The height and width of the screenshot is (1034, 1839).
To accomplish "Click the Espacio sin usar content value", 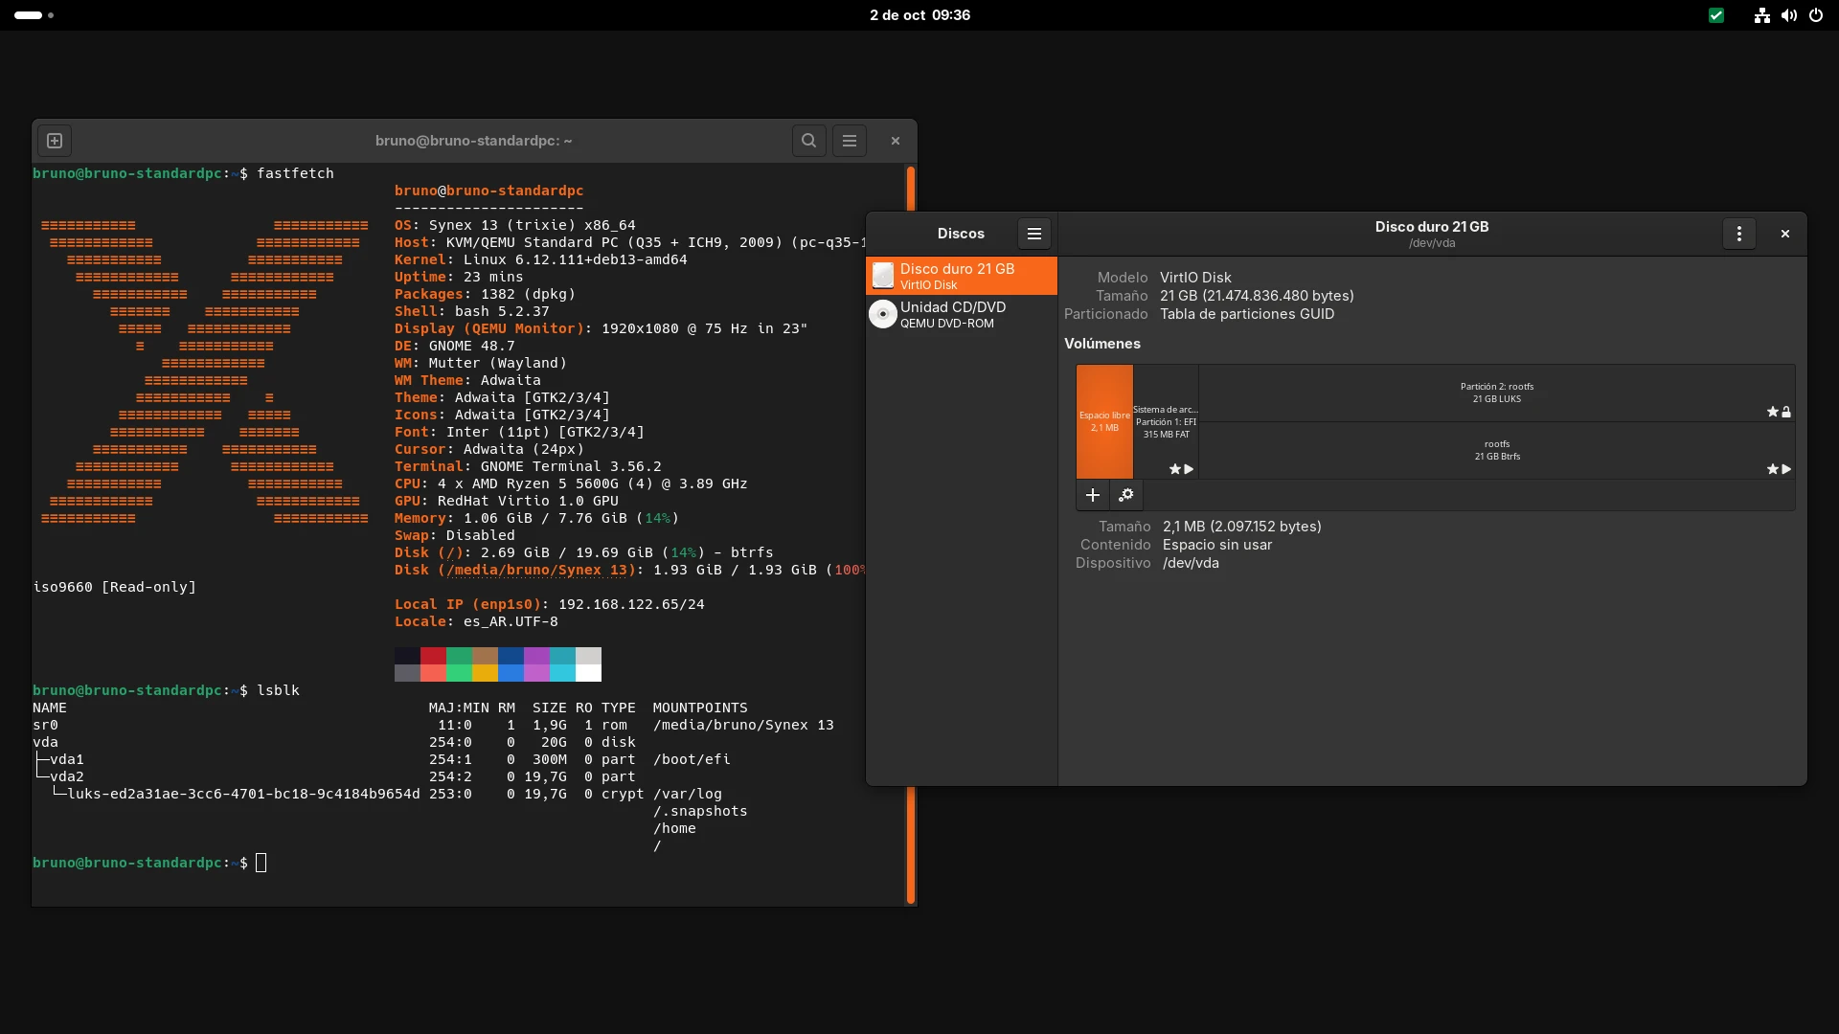I will click(1216, 545).
